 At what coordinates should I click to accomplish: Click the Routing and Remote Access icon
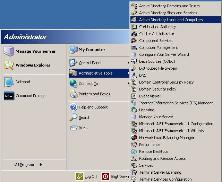[x=134, y=158]
